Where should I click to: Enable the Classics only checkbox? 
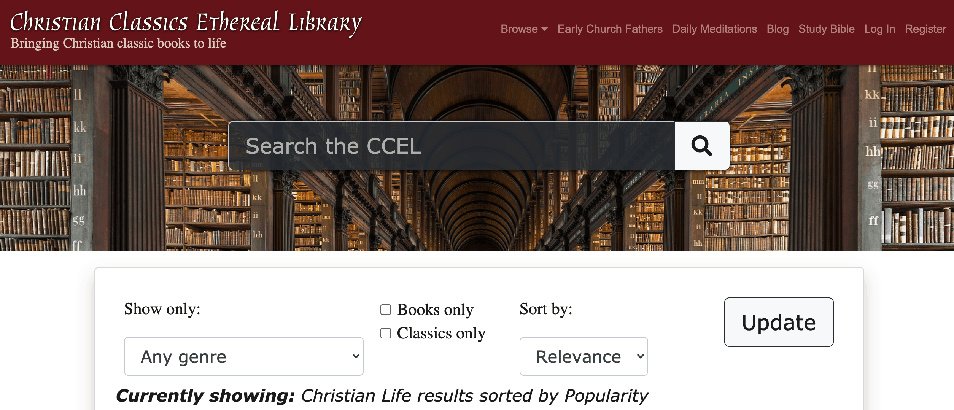click(x=385, y=333)
